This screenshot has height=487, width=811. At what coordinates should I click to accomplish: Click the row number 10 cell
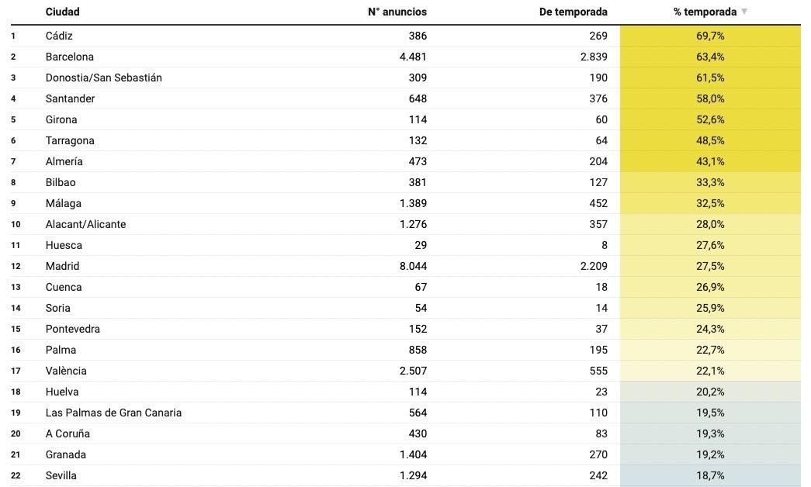click(x=16, y=224)
